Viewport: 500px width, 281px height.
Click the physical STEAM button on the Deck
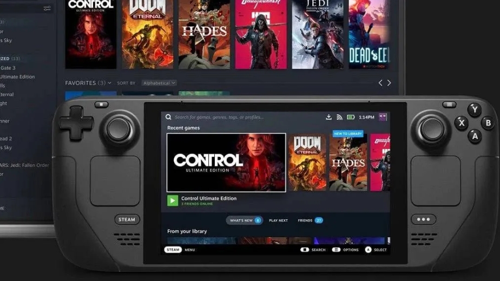point(127,219)
